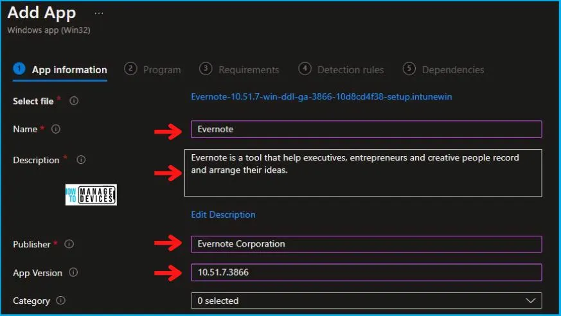The width and height of the screenshot is (561, 316).
Task: Click the Edit Description link
Action: coord(223,215)
